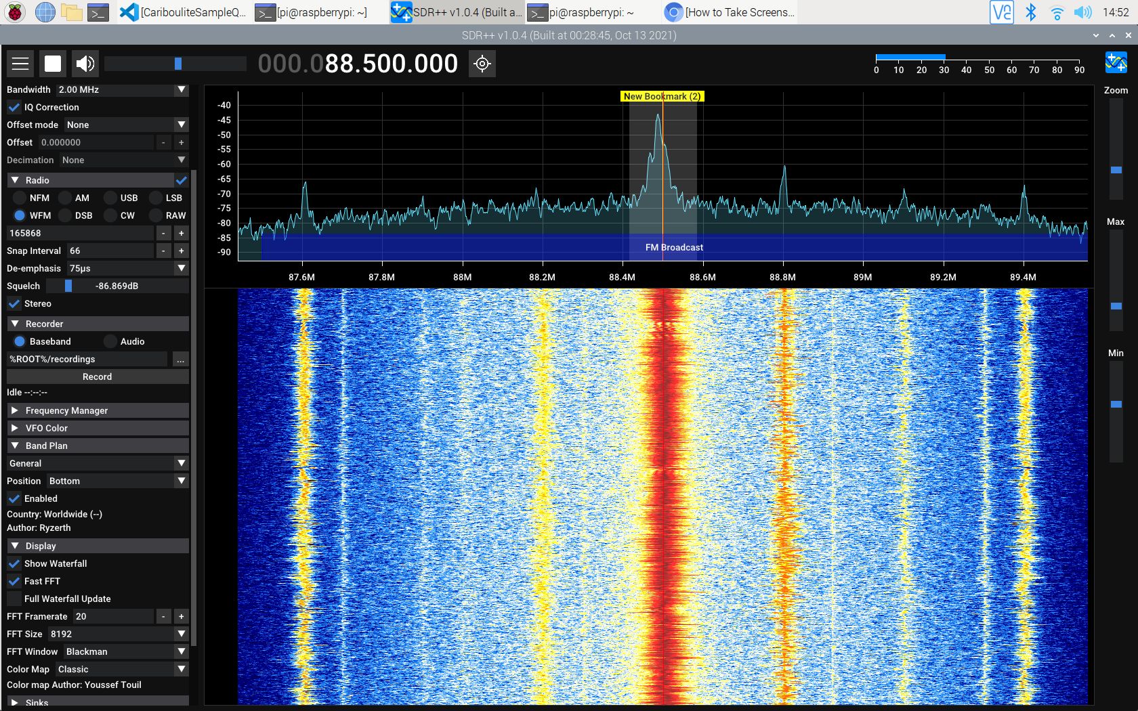Mute the audio with speaker icon
The image size is (1138, 711).
pyautogui.click(x=85, y=64)
